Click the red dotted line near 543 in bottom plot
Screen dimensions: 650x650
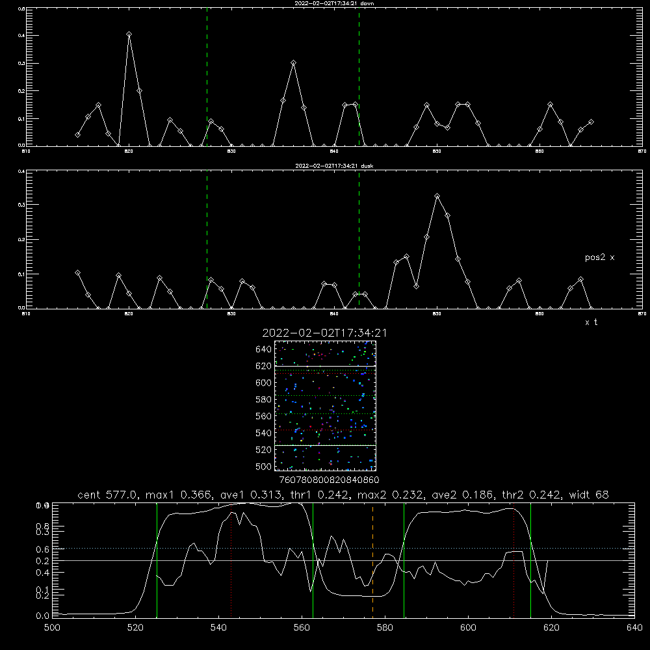231,560
